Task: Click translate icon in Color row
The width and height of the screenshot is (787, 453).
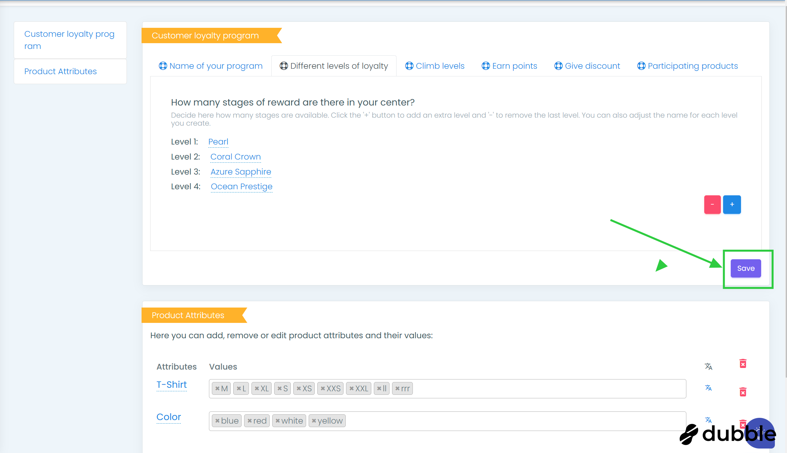Action: coord(708,420)
